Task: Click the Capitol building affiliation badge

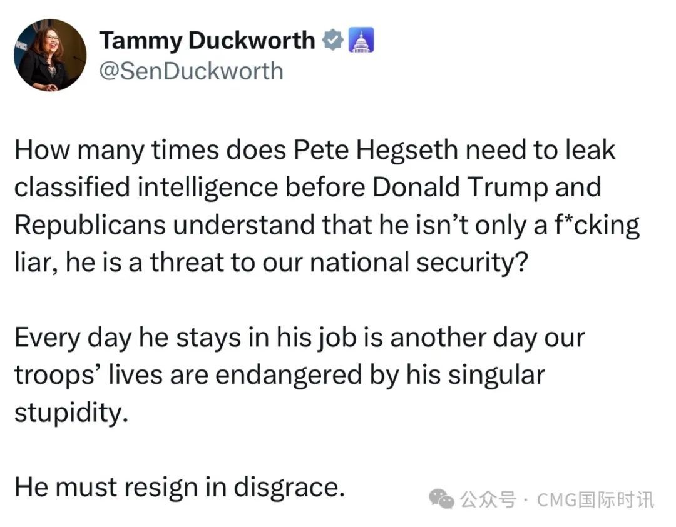Action: click(x=361, y=40)
